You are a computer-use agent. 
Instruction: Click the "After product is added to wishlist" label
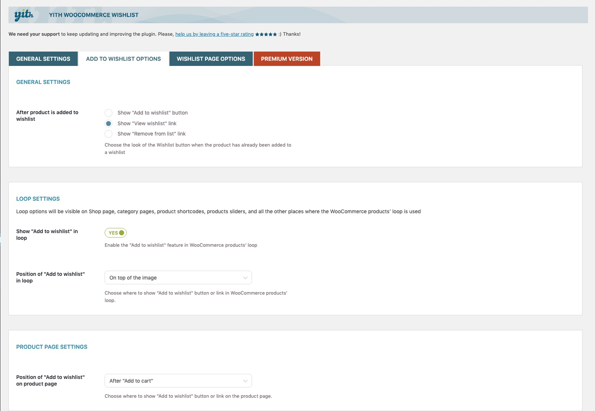[x=47, y=116]
